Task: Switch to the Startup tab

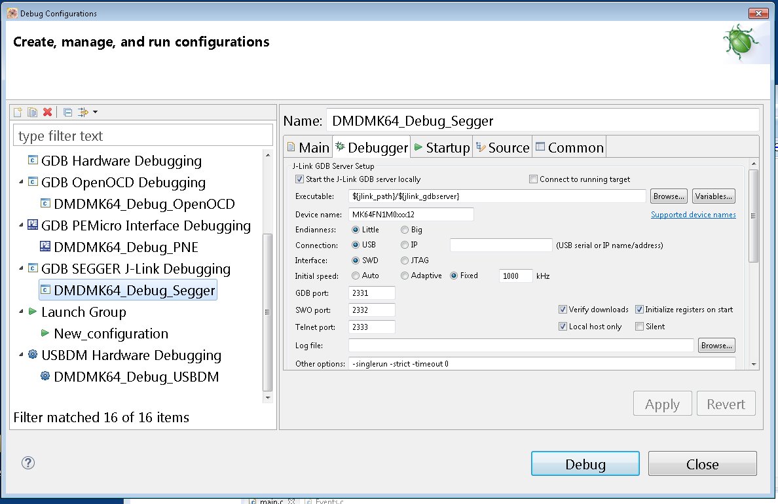Action: (x=441, y=147)
